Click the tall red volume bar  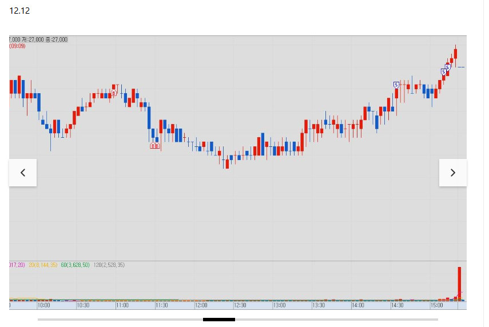tap(459, 282)
